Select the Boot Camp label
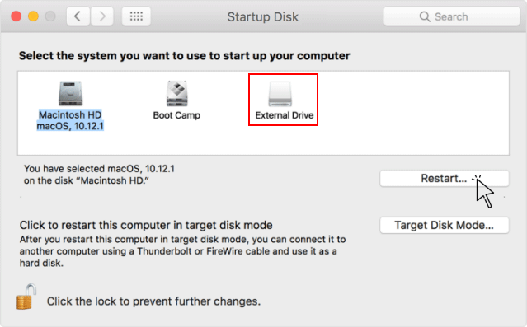 pyautogui.click(x=176, y=115)
